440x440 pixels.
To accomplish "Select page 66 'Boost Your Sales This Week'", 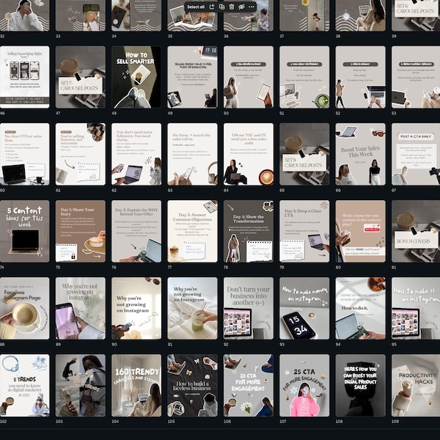I will tap(361, 154).
